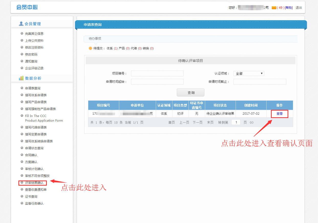318x223 pixels.
Task: Open 填写体系申请表 in the sidebar
Action: pos(36,95)
